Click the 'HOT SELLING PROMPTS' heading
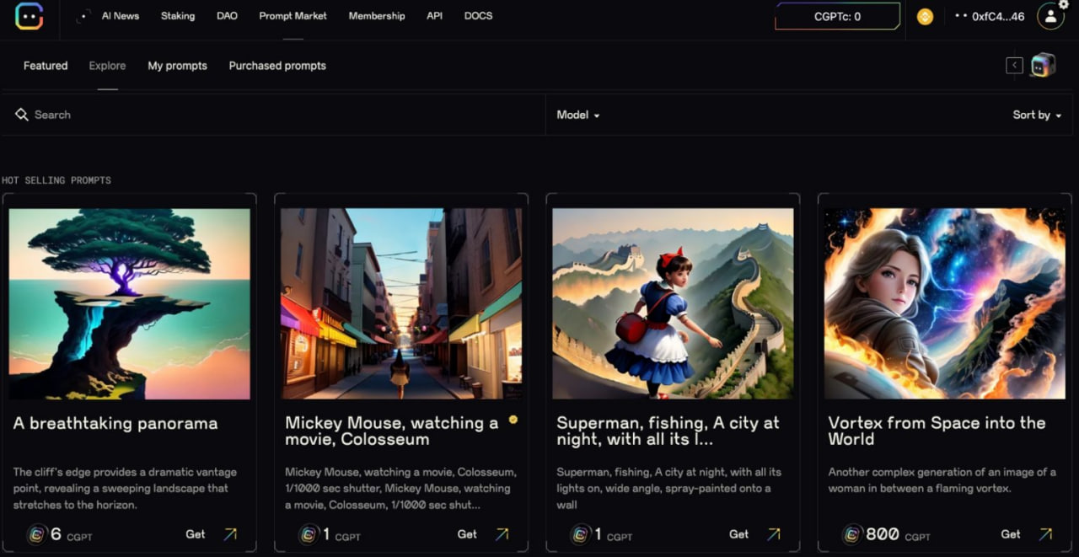The image size is (1079, 557). click(x=56, y=180)
